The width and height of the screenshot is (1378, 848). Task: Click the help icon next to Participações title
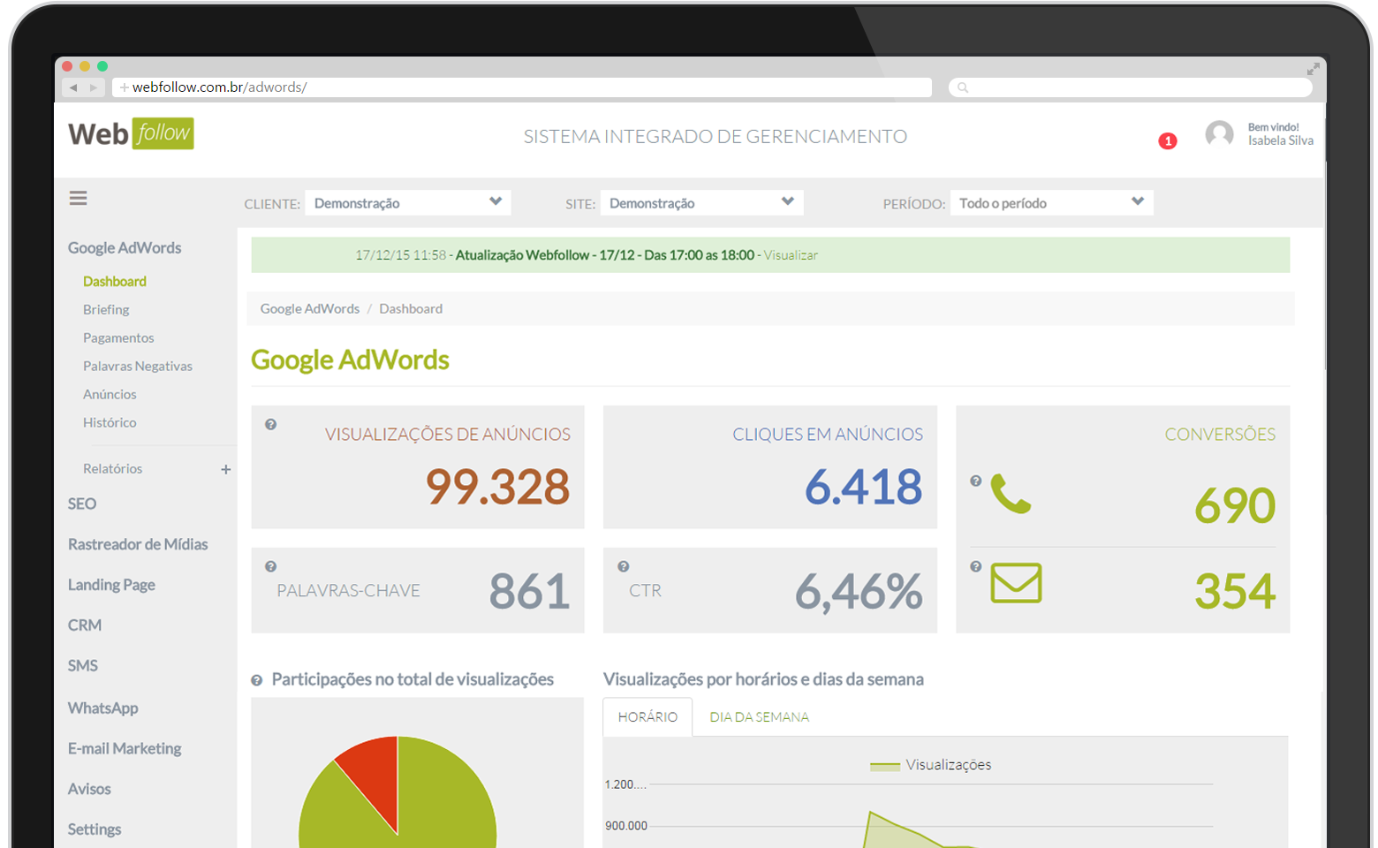(256, 680)
